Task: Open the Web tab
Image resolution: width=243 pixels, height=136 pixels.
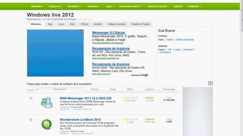Action: (72, 24)
